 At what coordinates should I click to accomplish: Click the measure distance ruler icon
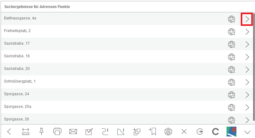[x=25, y=132]
